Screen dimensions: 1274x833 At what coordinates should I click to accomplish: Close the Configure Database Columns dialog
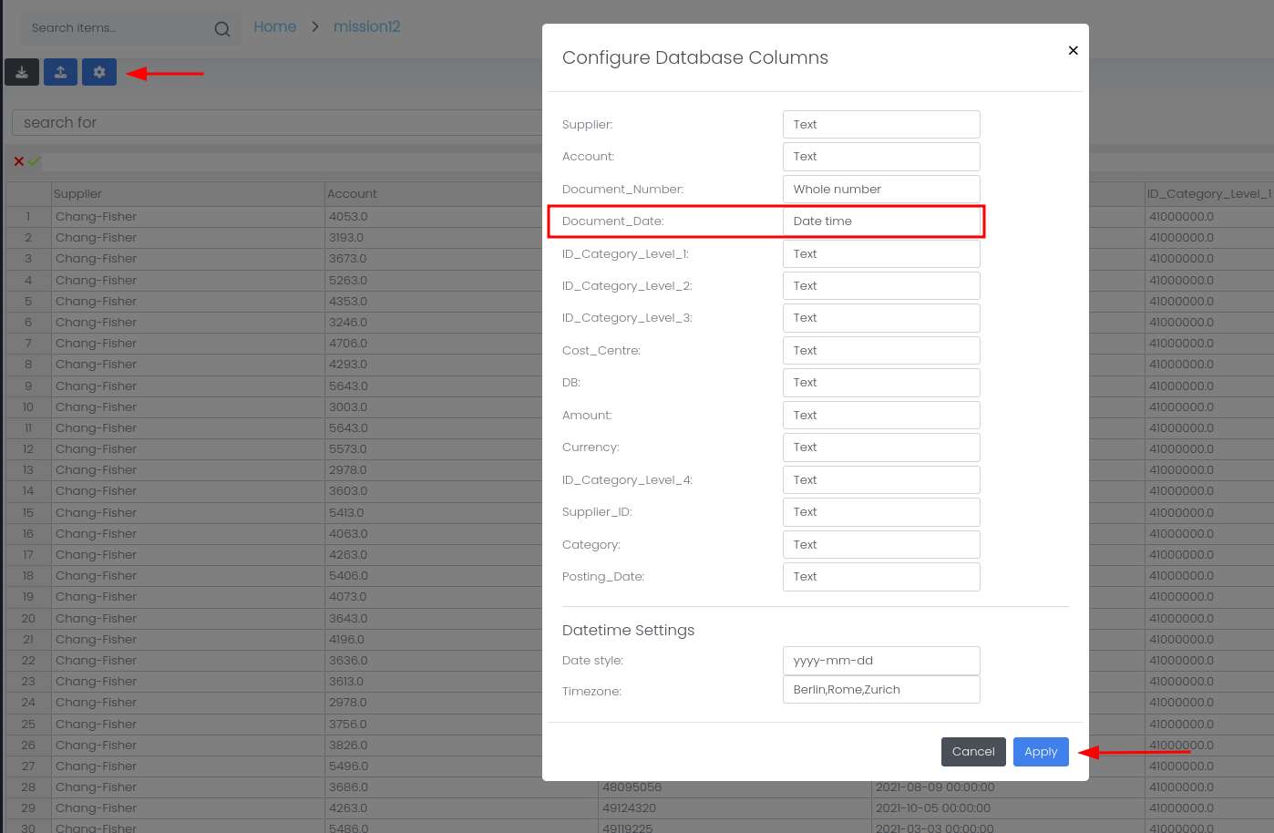pos(1073,50)
